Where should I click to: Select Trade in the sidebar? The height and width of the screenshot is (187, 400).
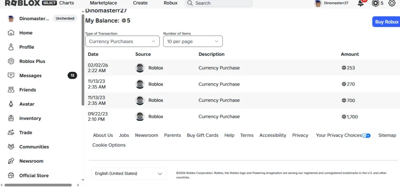(25, 132)
